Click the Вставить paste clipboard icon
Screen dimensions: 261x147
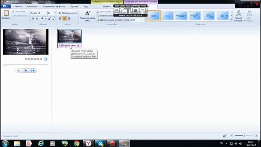click(6, 13)
